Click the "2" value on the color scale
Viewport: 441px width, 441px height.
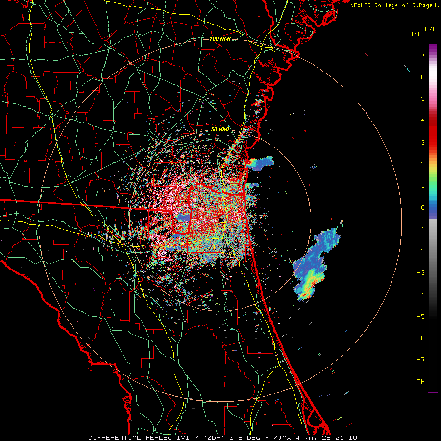(423, 164)
